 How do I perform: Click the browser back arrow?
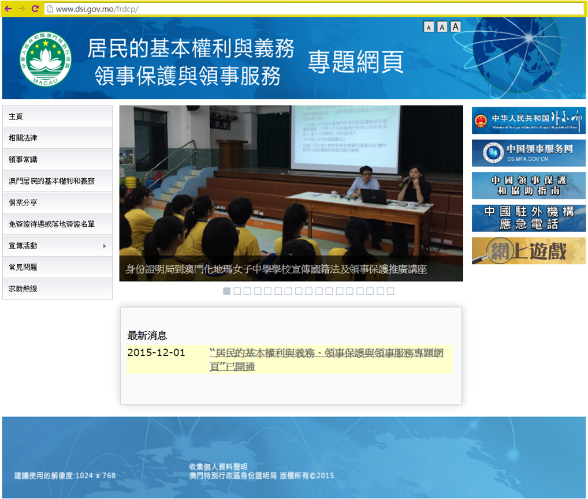click(x=8, y=9)
